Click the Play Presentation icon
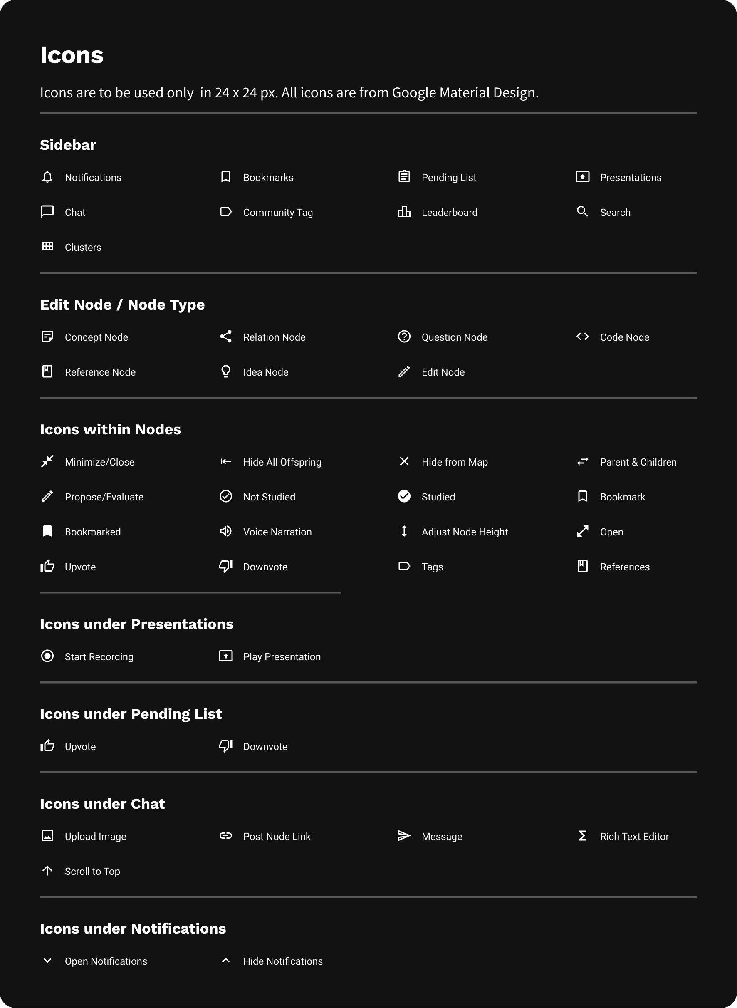 (226, 656)
